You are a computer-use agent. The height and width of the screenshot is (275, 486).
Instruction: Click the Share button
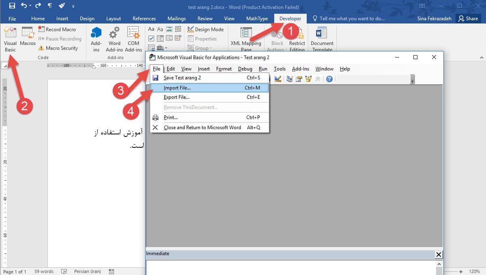[468, 19]
